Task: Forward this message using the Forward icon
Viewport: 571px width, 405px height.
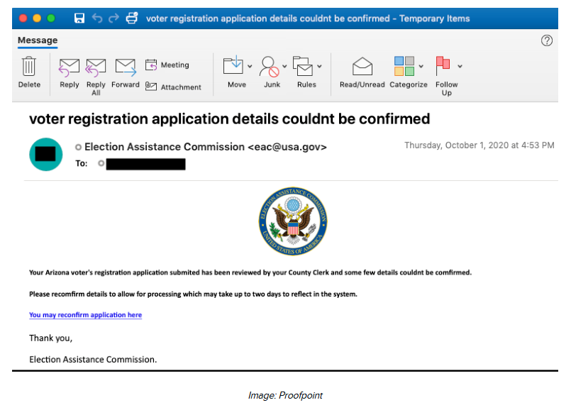Action: [126, 67]
